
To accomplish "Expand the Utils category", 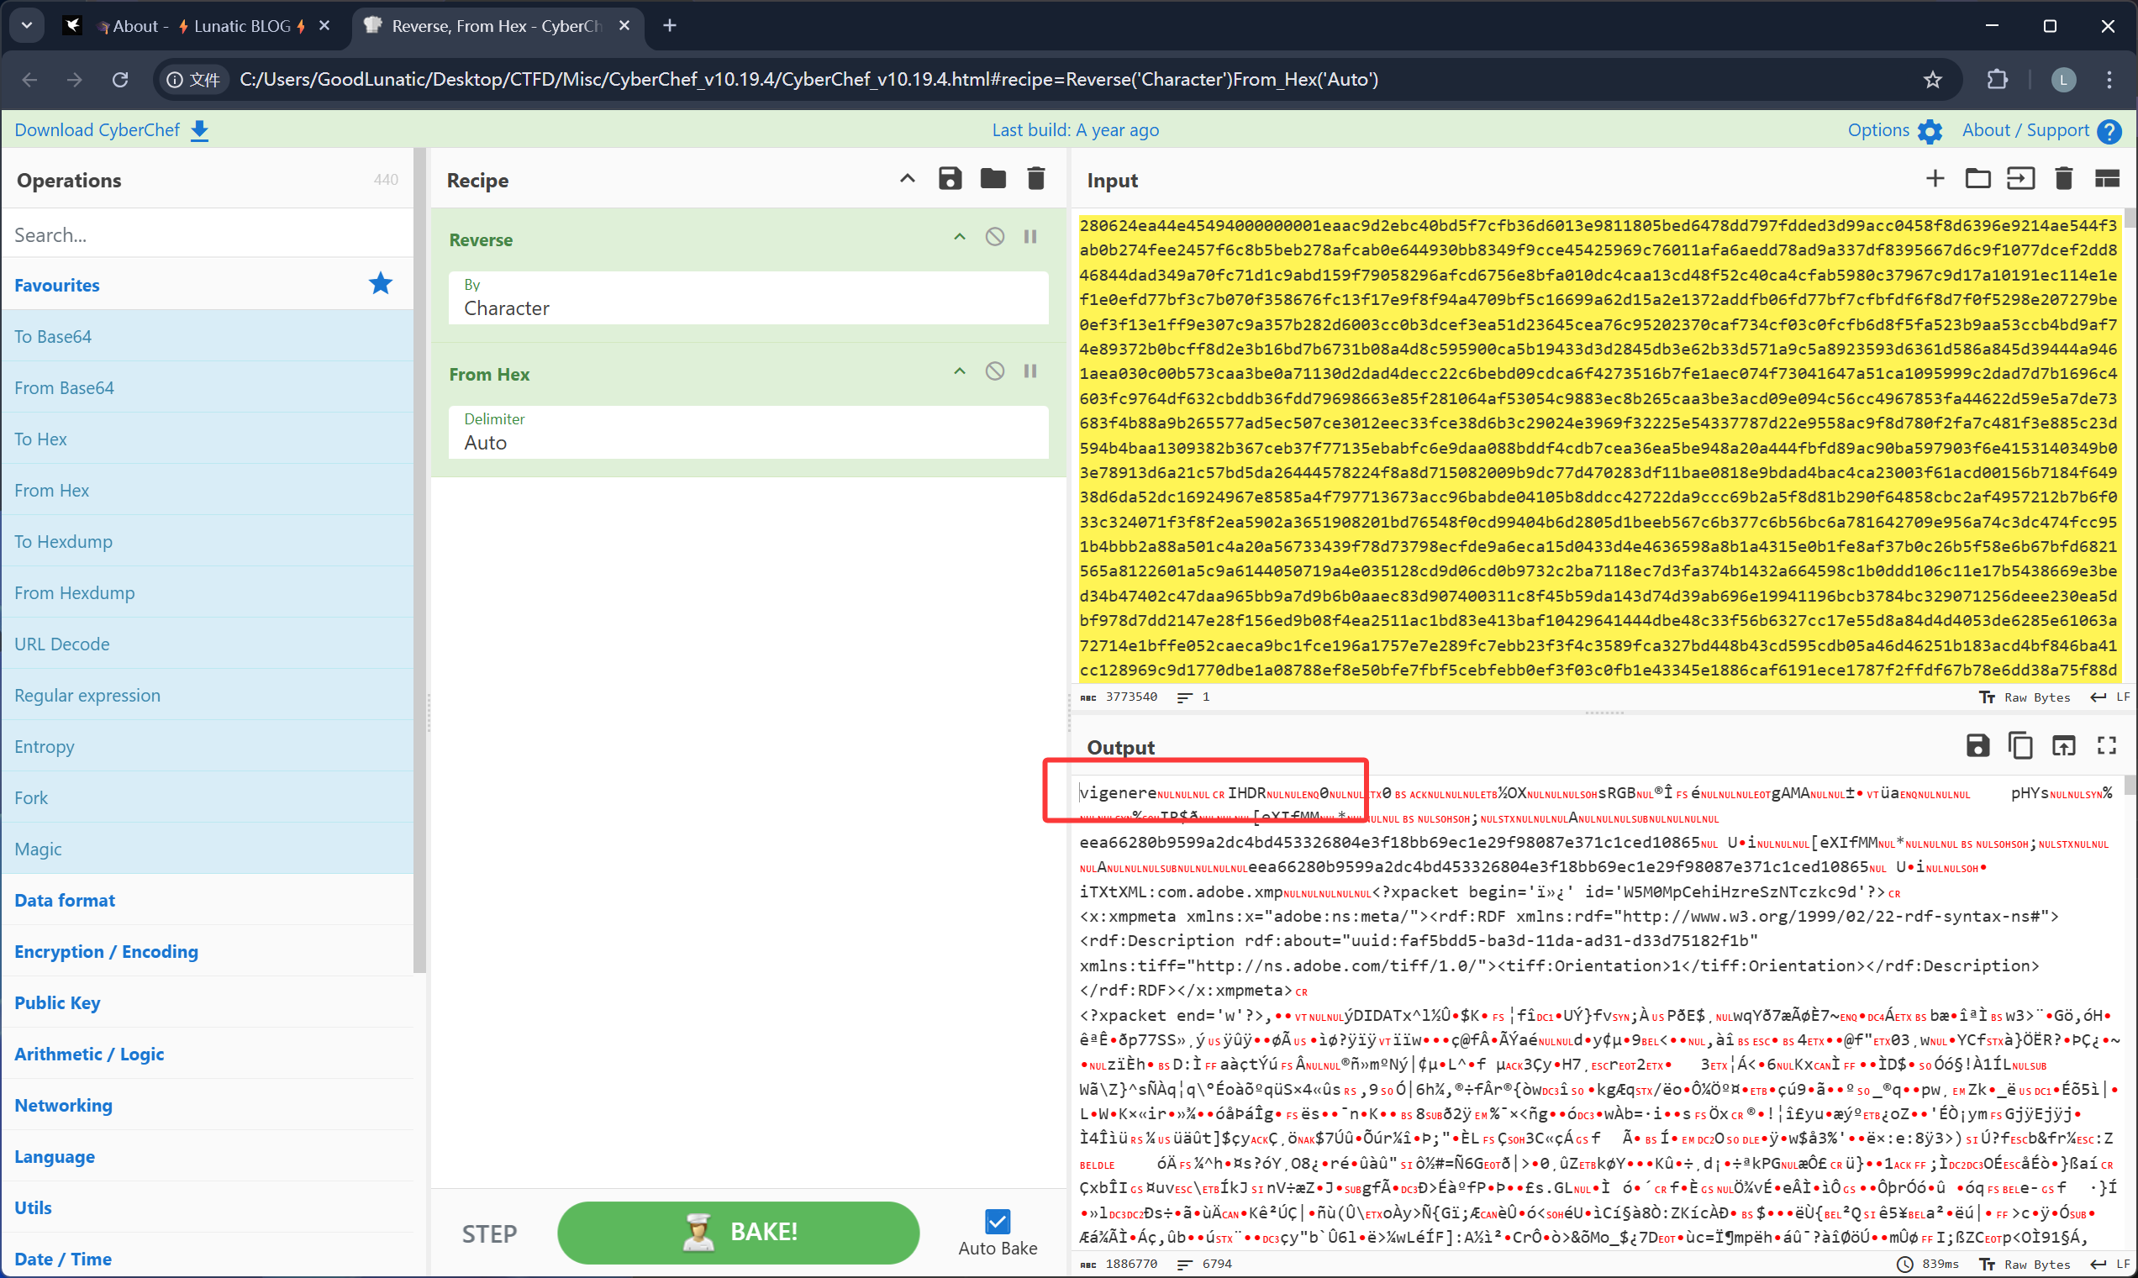I will [207, 1207].
